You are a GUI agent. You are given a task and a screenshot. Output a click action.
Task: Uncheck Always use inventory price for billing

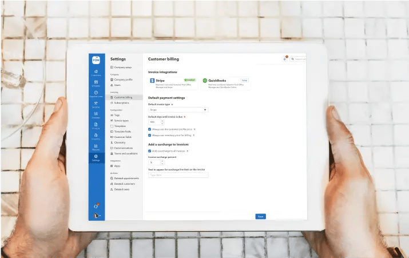coord(150,136)
